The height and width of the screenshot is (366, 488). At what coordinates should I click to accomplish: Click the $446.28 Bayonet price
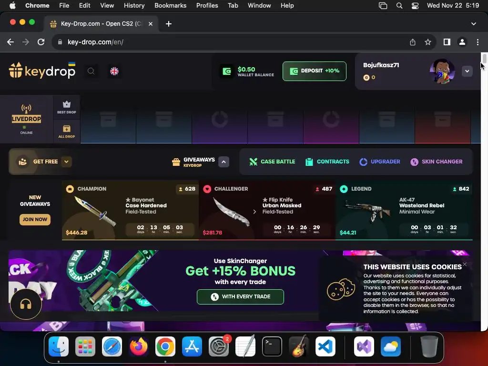(x=77, y=233)
